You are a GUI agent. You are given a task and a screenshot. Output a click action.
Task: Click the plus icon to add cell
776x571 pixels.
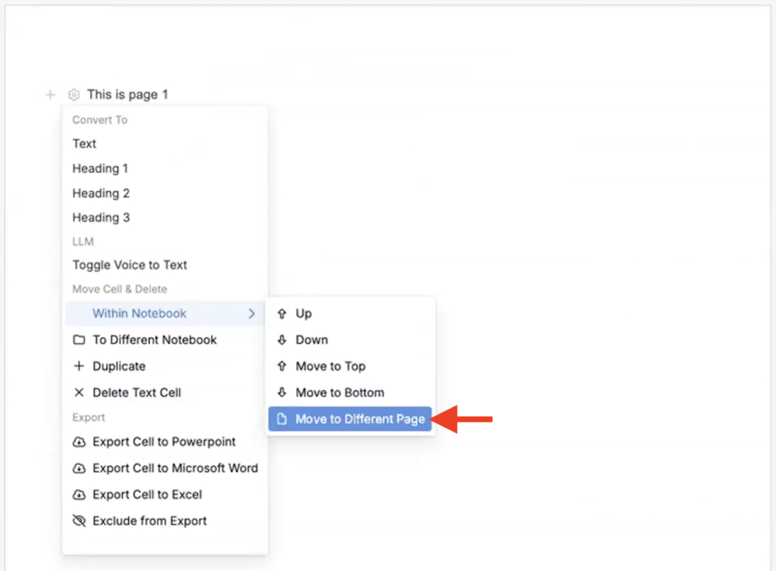50,95
